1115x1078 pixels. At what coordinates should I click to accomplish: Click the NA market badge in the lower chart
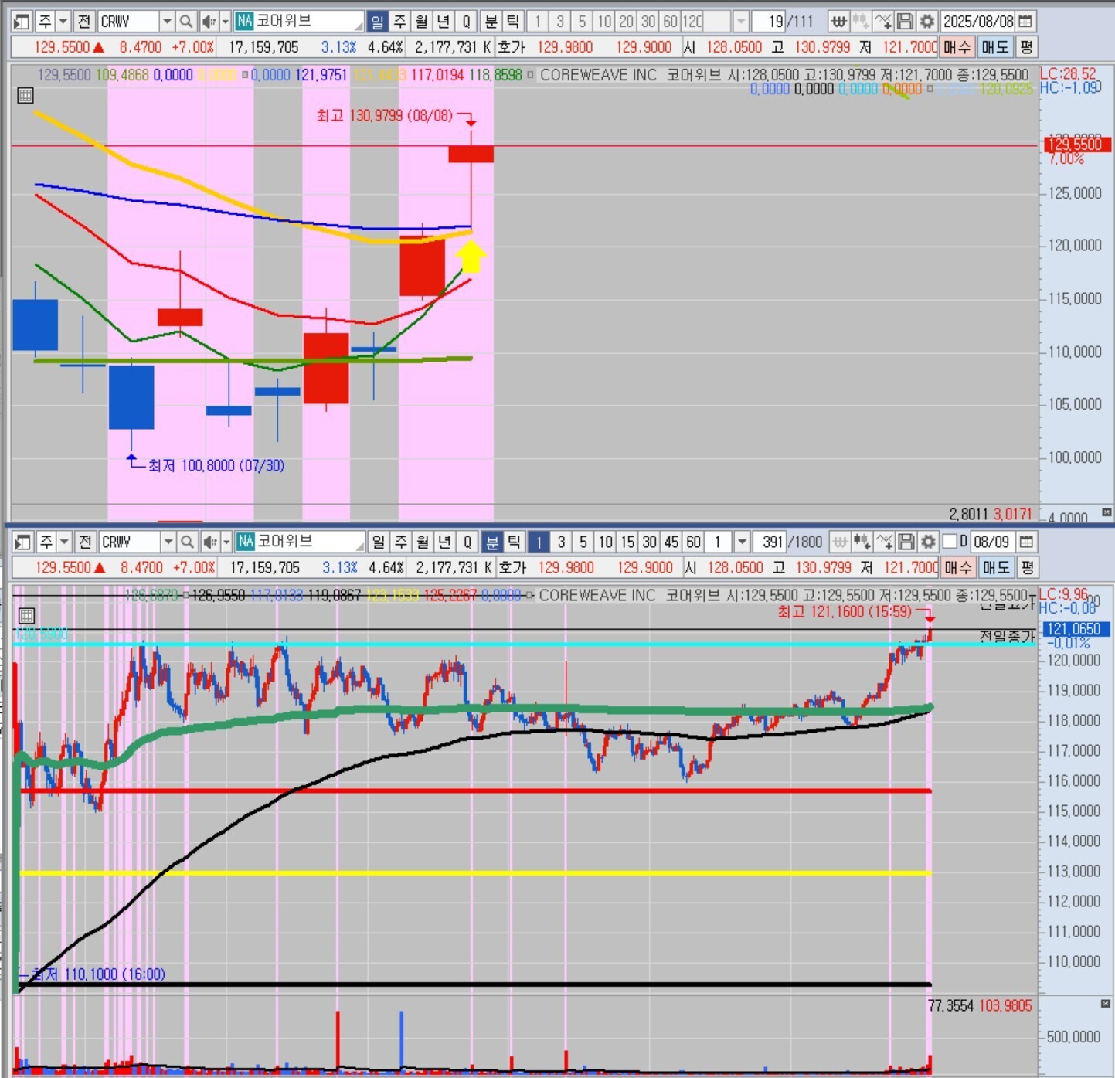tap(246, 542)
